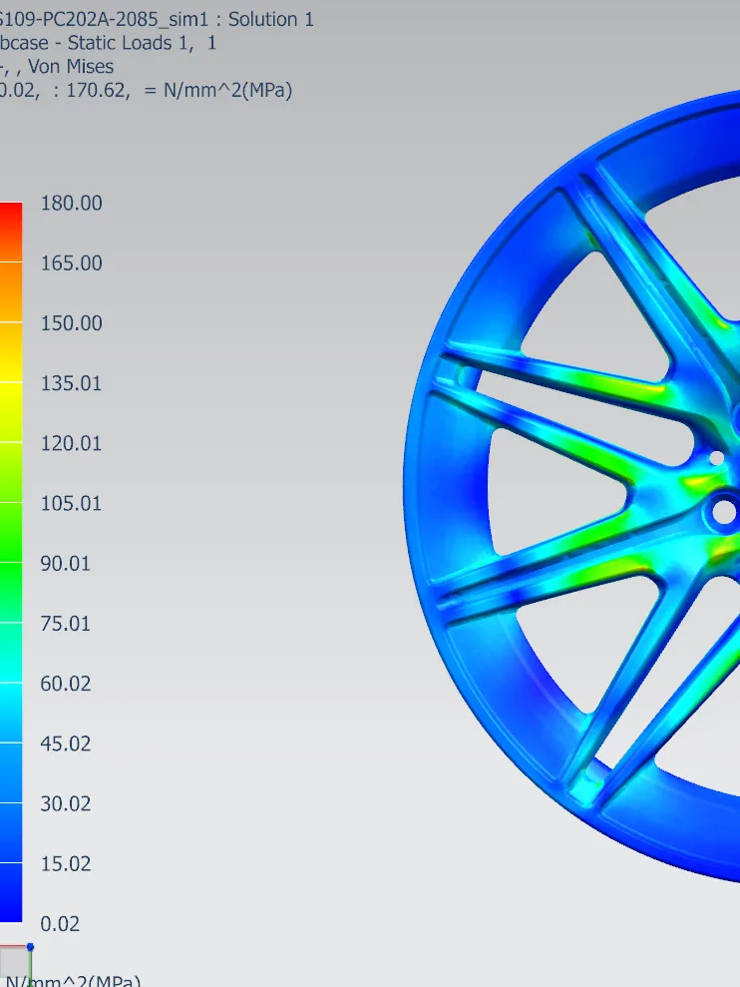Click the header line showing 170.62 maximum stress
This screenshot has height=987, width=740.
click(146, 91)
